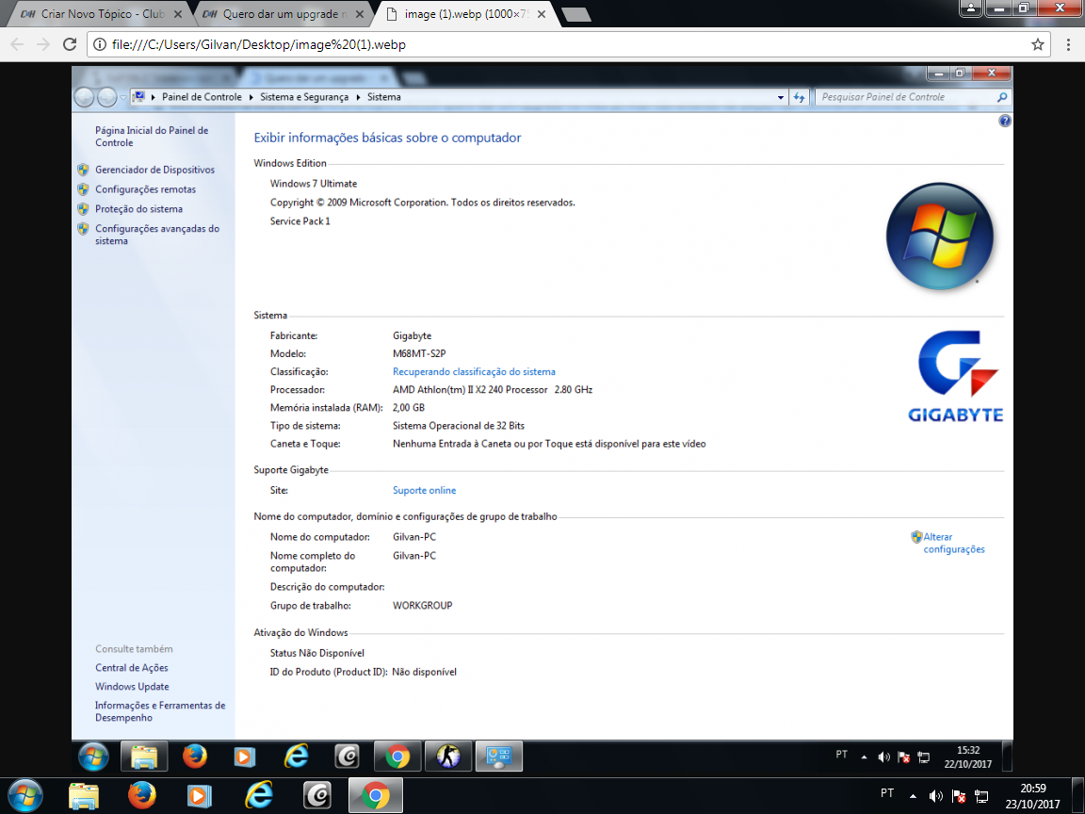The width and height of the screenshot is (1085, 814).
Task: Open Windows Update link
Action: [132, 687]
